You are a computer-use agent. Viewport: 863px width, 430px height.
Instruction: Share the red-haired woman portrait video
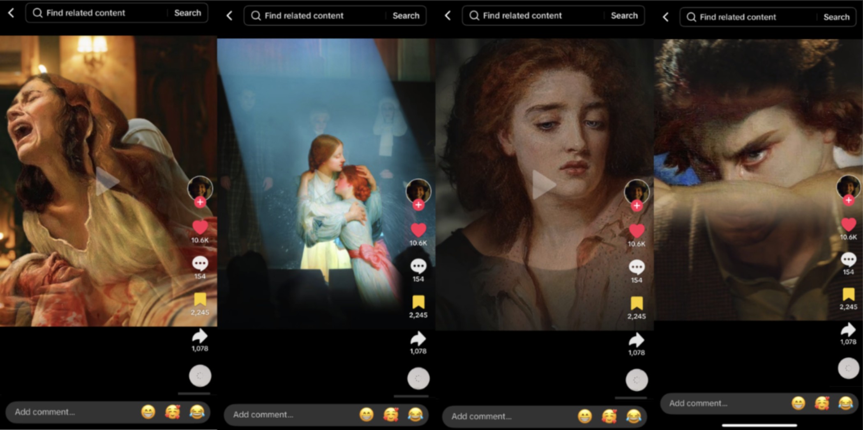(x=637, y=340)
